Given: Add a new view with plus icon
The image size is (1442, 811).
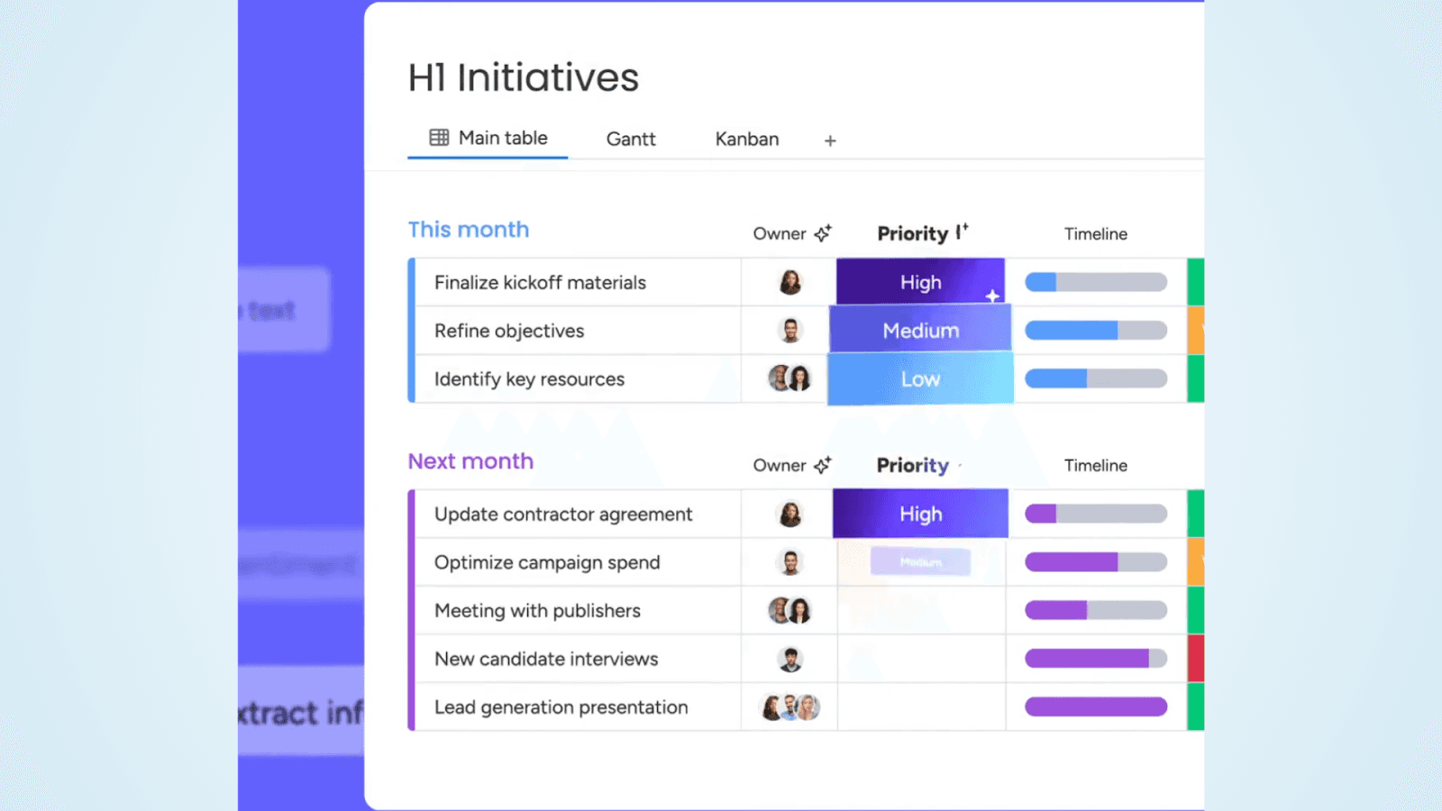Looking at the screenshot, I should pyautogui.click(x=830, y=141).
